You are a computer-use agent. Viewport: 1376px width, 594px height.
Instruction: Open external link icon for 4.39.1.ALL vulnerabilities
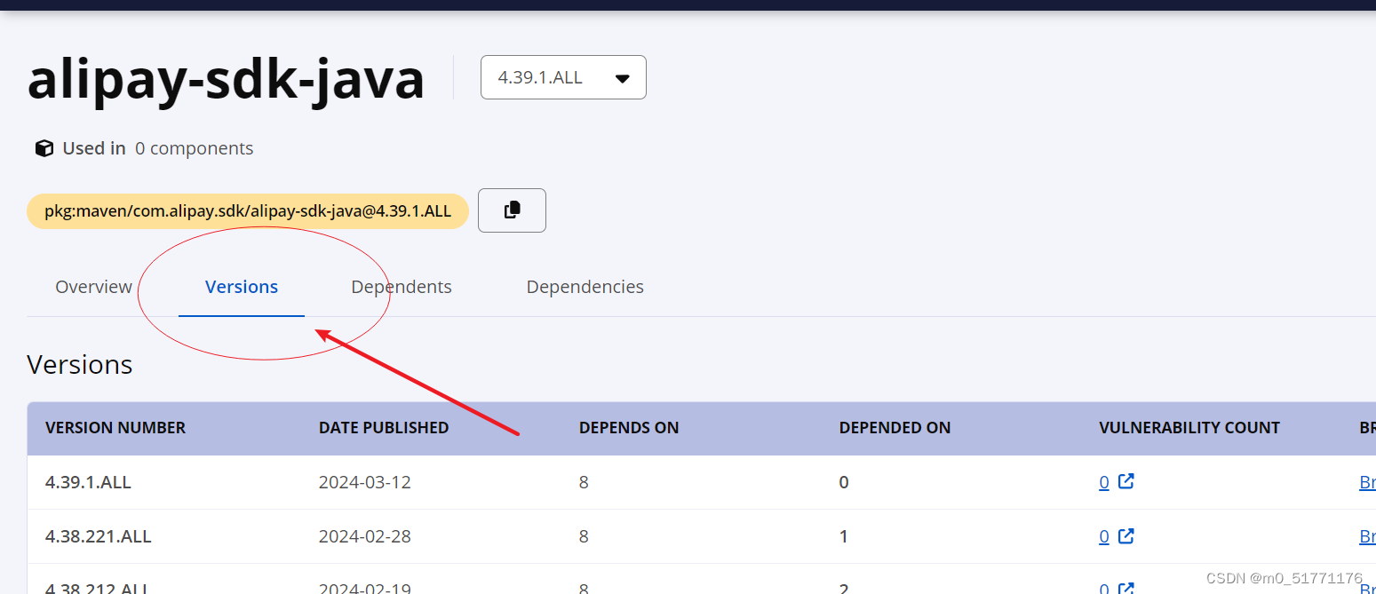click(1125, 482)
